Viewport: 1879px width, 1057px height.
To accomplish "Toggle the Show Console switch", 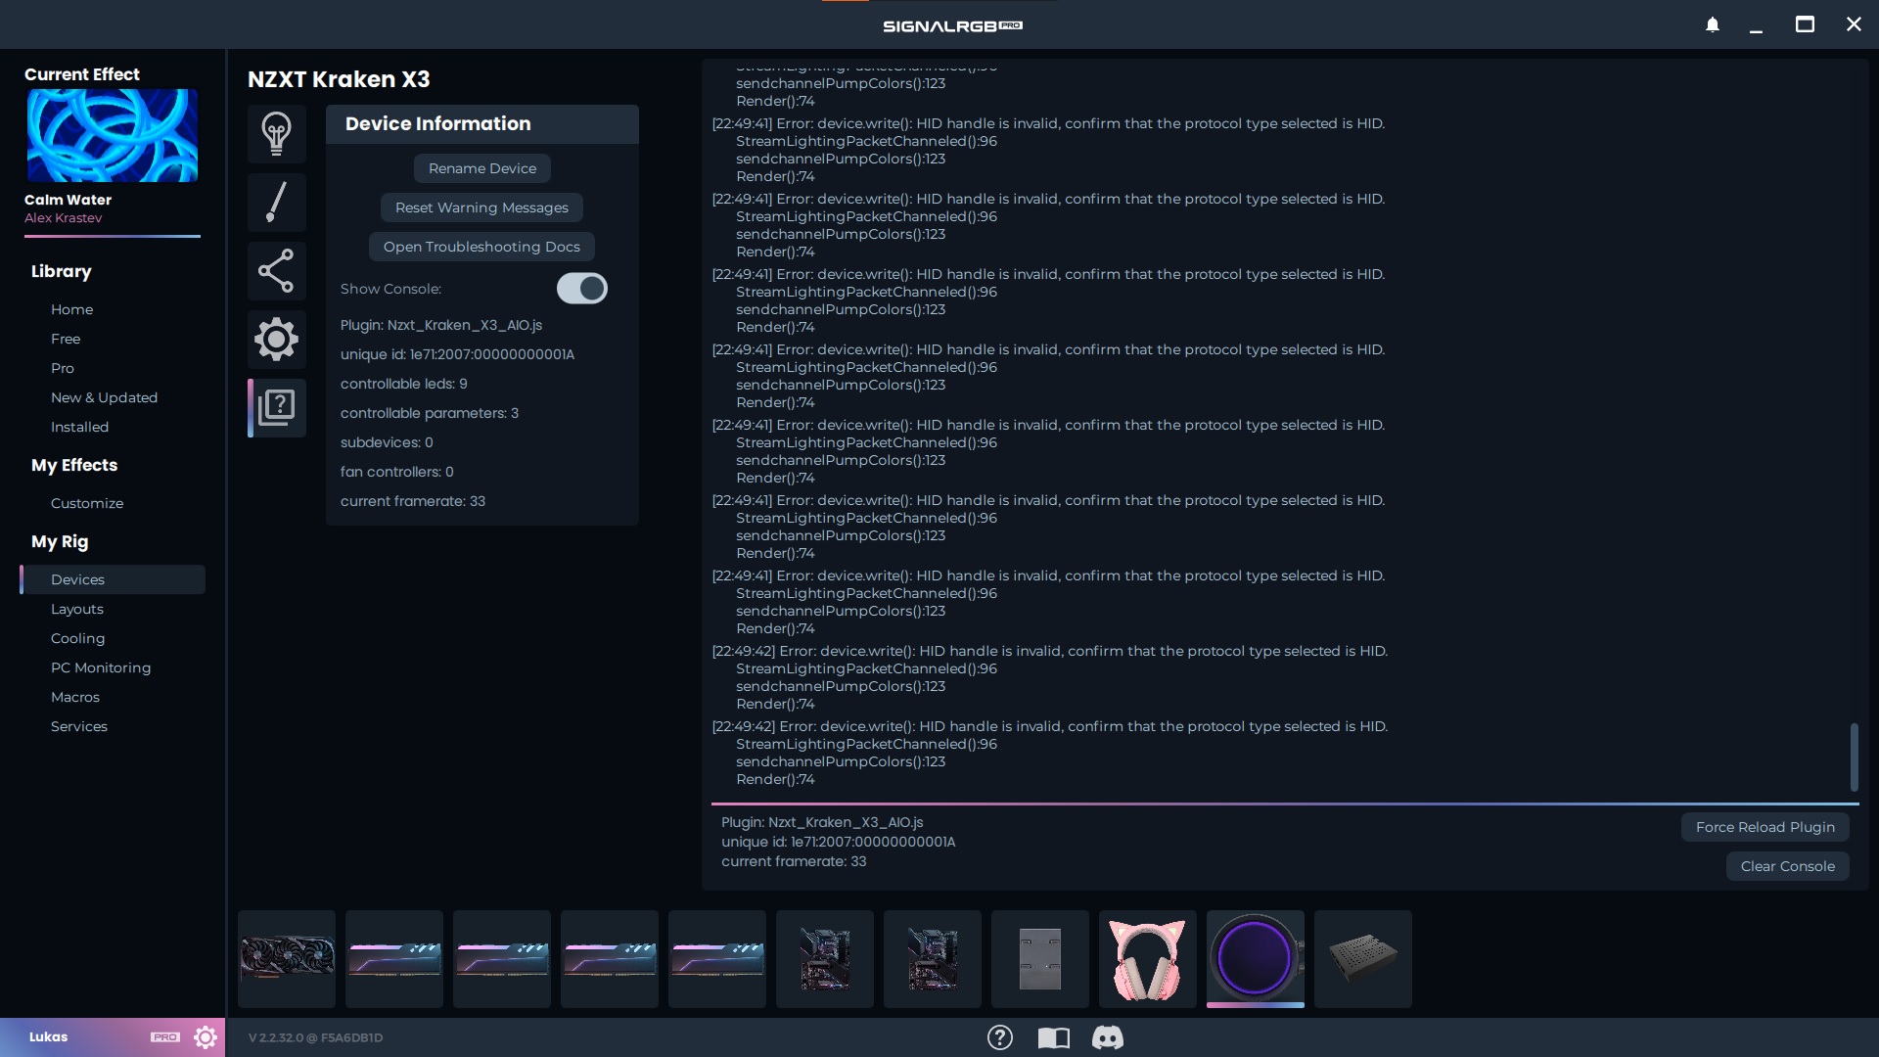I will [x=581, y=289].
